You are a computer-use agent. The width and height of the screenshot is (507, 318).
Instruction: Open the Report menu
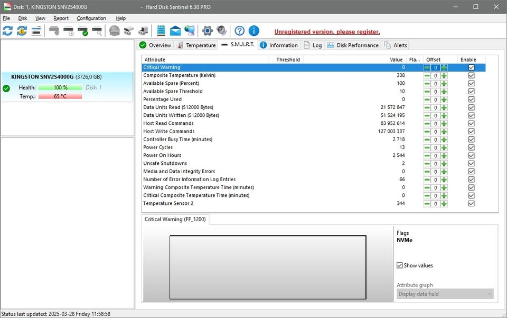click(x=61, y=18)
